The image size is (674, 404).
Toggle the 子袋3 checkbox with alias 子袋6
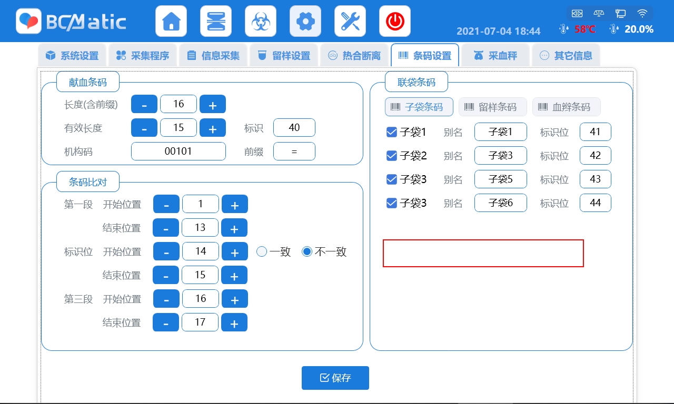pos(392,203)
